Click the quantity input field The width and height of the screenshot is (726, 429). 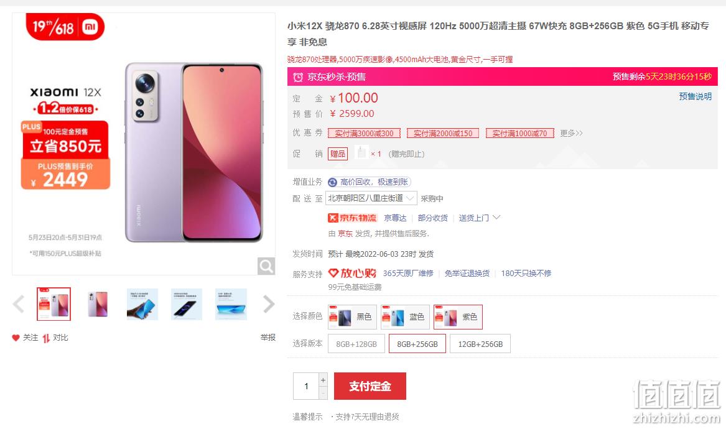pyautogui.click(x=306, y=386)
